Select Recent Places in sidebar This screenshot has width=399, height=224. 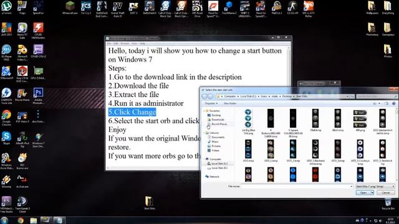click(217, 124)
